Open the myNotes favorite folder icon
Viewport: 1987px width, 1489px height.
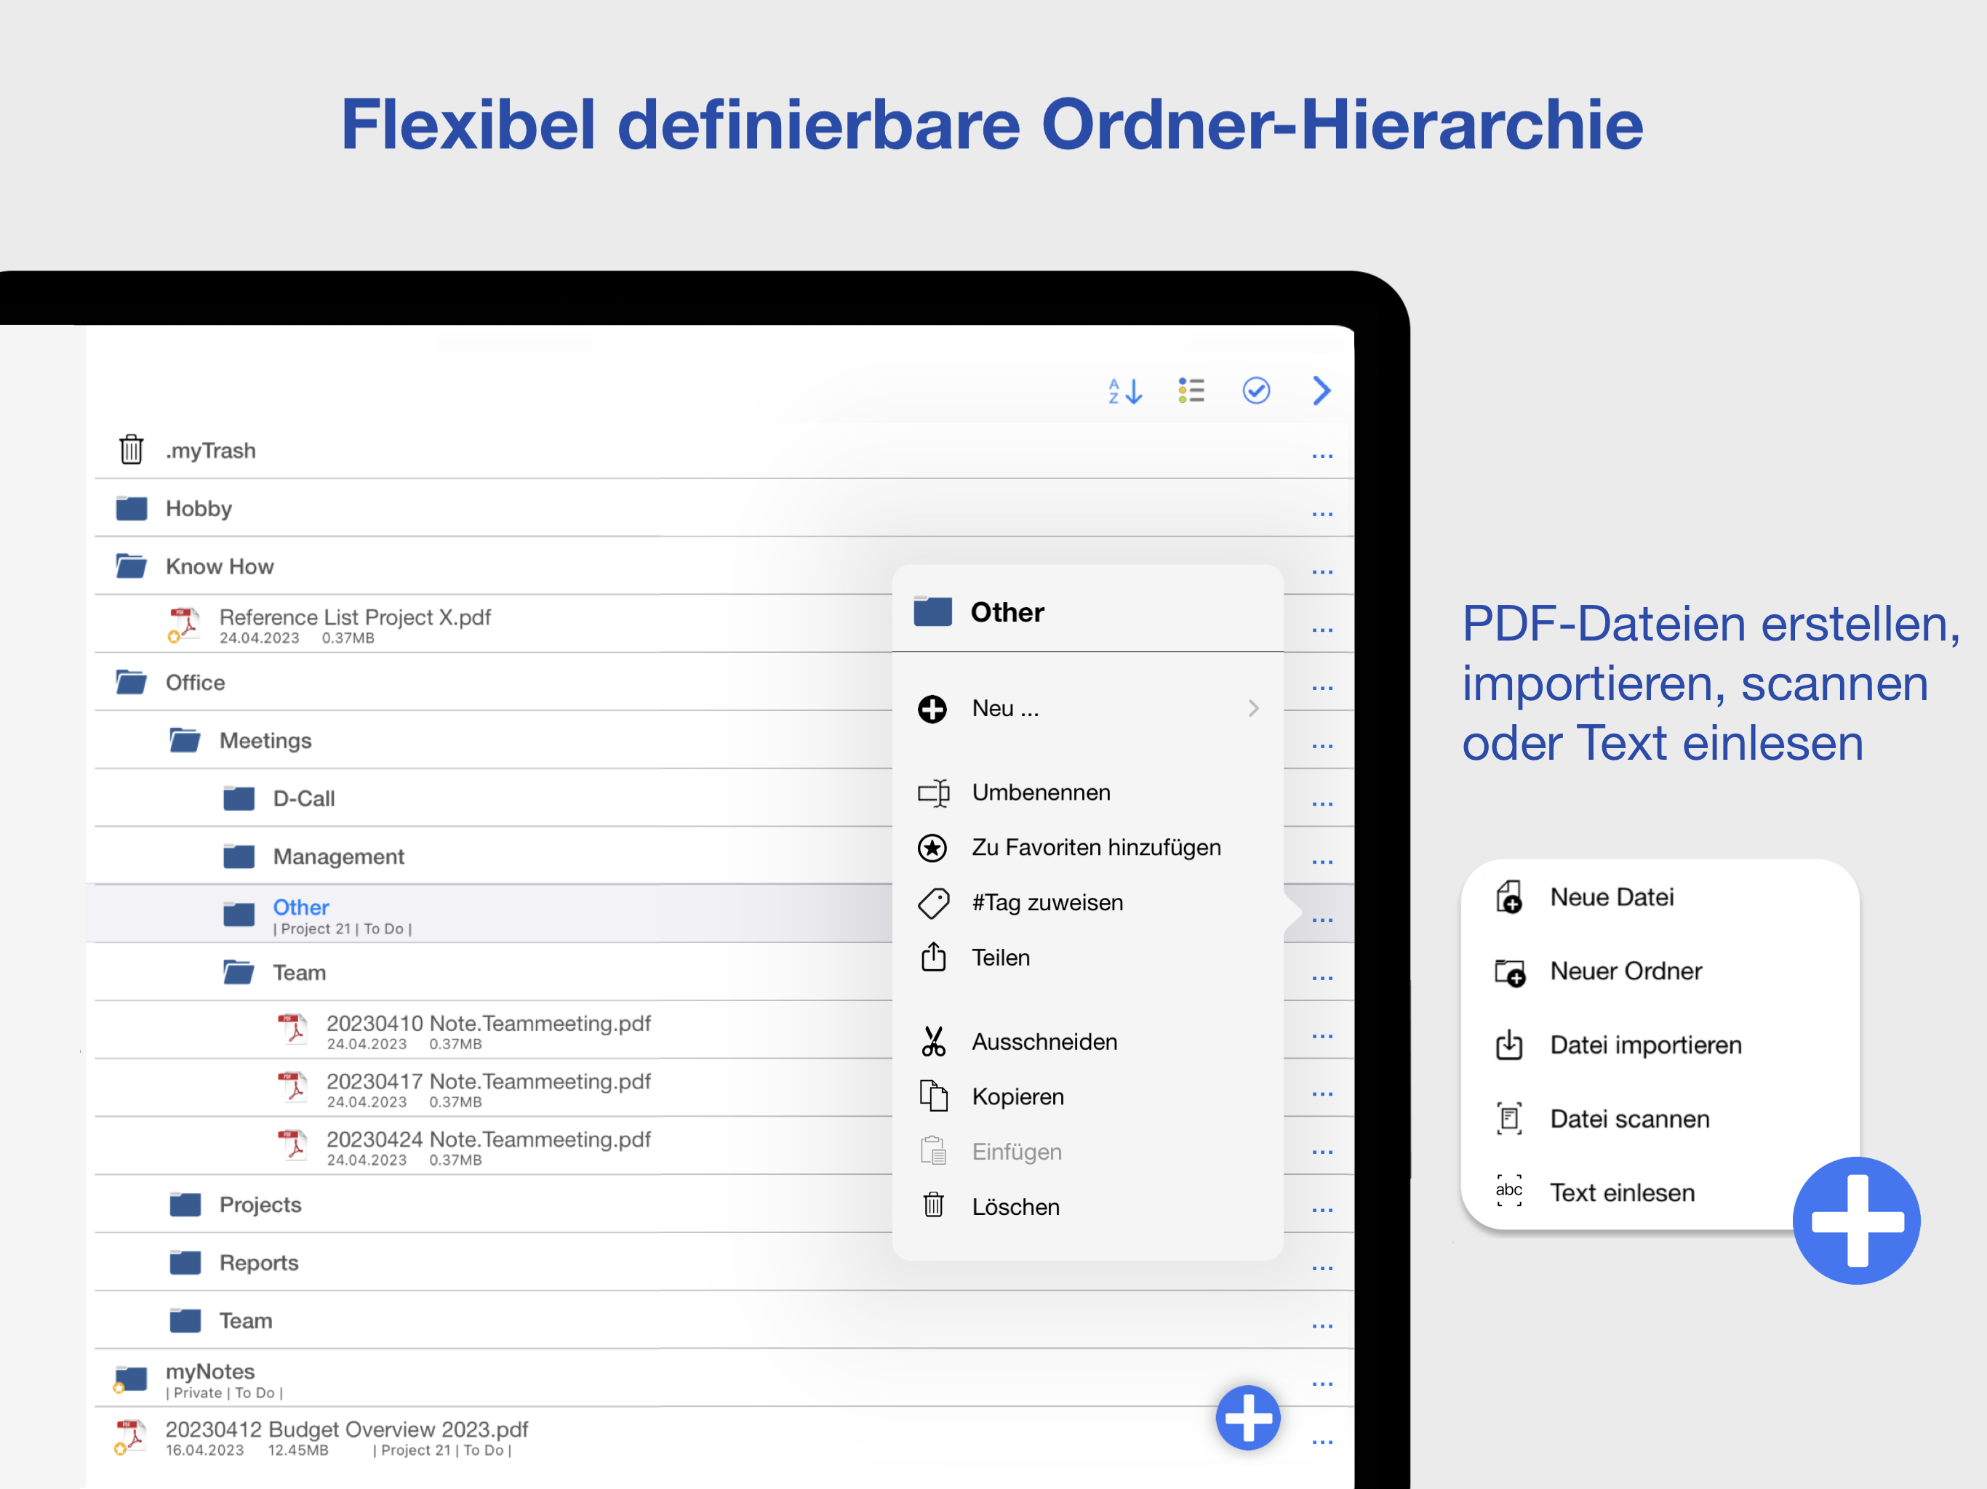pos(130,1378)
